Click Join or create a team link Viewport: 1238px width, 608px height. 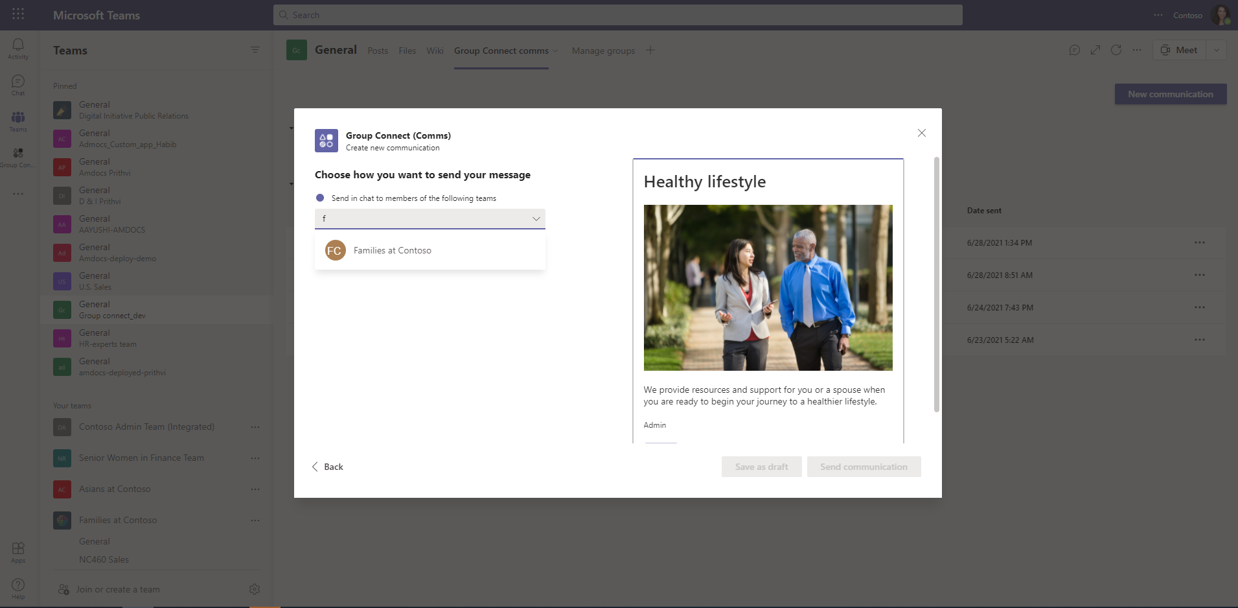click(x=118, y=589)
